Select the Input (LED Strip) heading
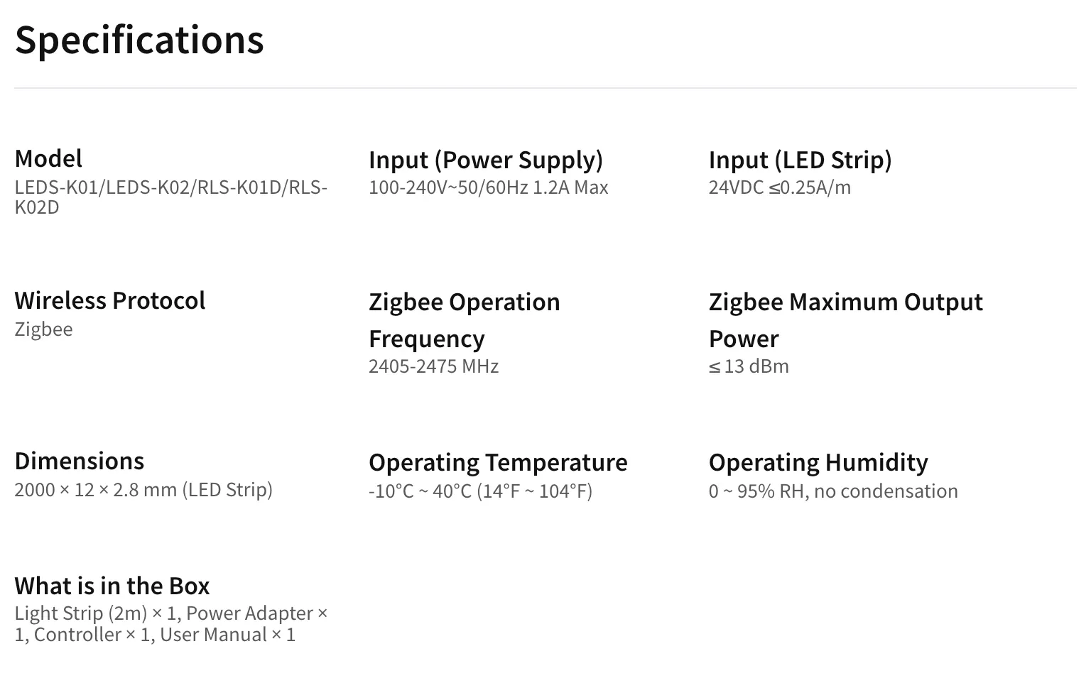 click(800, 160)
